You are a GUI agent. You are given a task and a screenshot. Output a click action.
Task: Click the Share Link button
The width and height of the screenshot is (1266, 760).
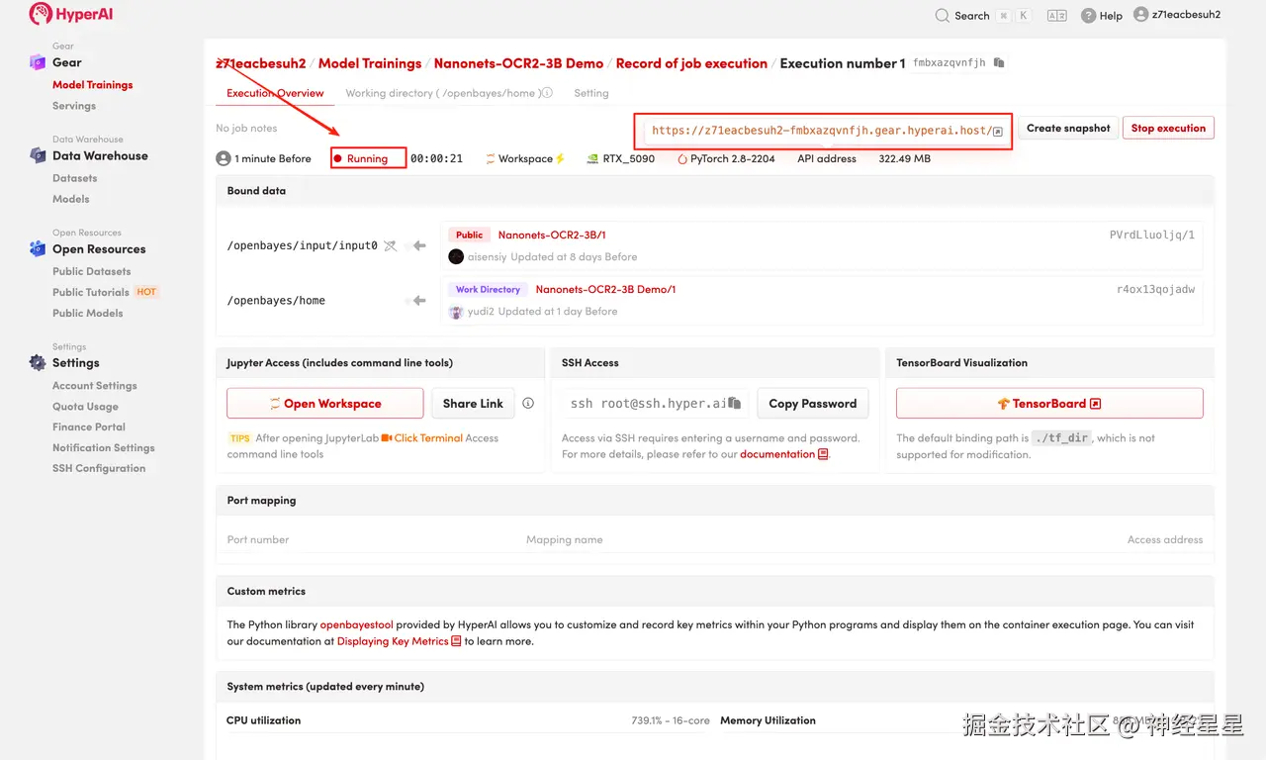pyautogui.click(x=473, y=404)
